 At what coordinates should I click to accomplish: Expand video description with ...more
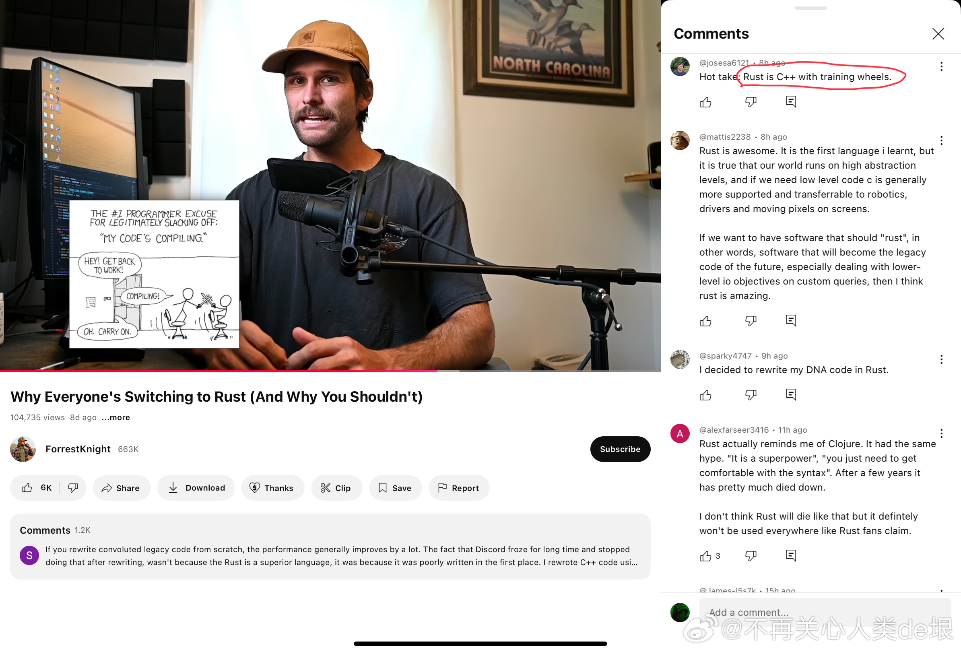pyautogui.click(x=116, y=417)
